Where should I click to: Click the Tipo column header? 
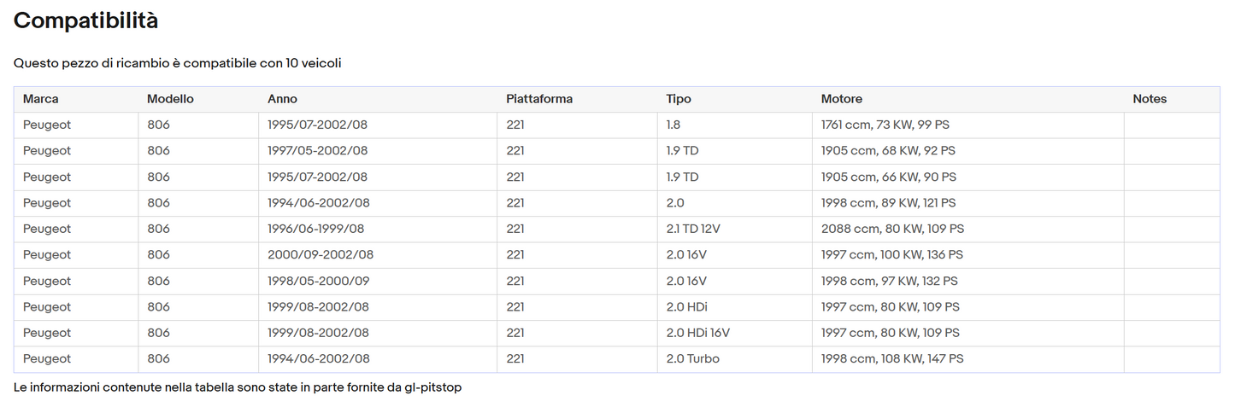click(679, 99)
